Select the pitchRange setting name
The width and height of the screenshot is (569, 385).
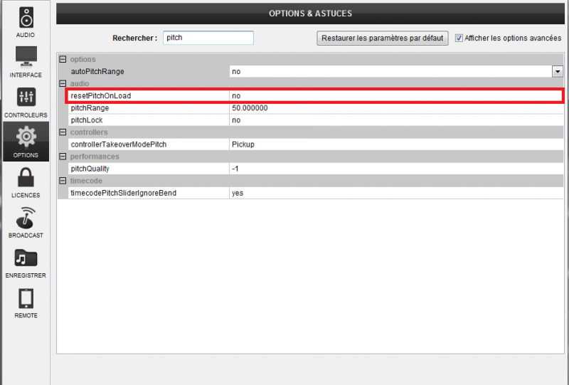pyautogui.click(x=90, y=108)
